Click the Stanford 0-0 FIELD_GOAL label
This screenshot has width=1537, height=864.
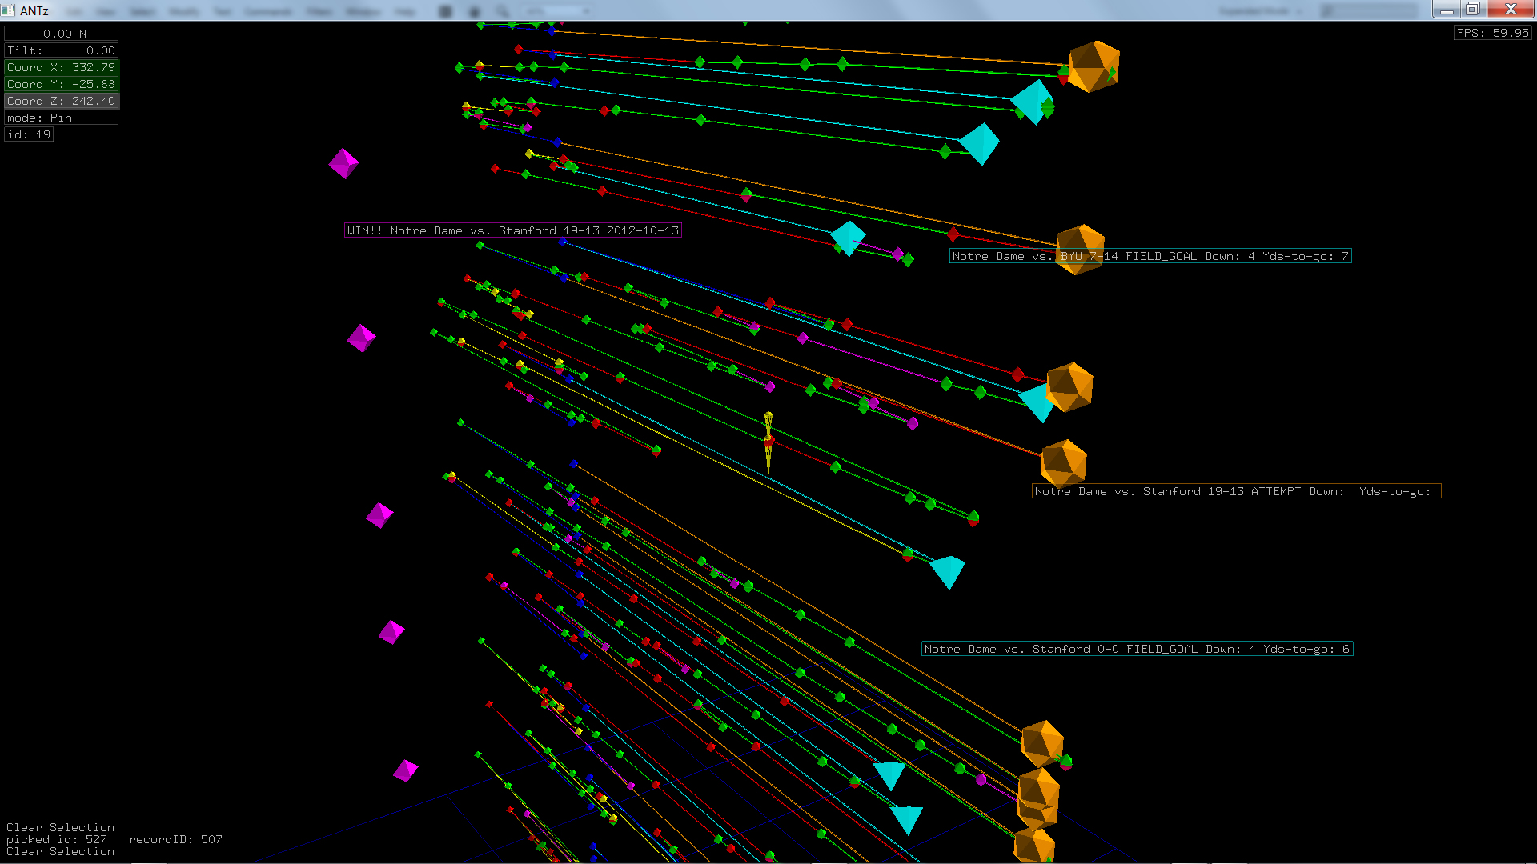pos(1137,649)
